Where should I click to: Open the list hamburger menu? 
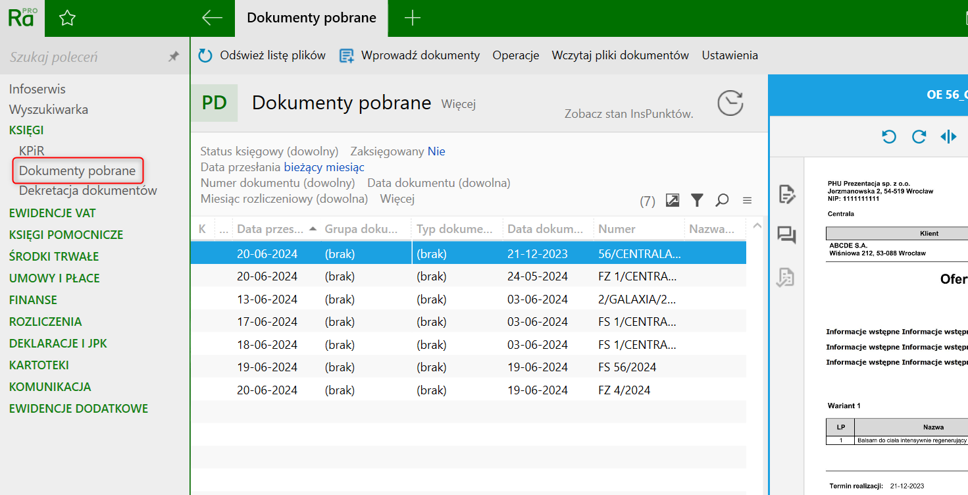click(747, 200)
